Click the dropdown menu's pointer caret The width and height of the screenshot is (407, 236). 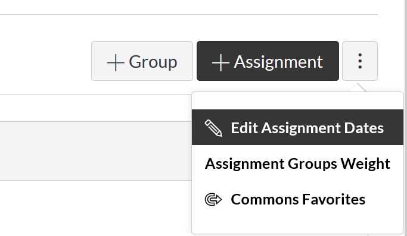pyautogui.click(x=358, y=87)
